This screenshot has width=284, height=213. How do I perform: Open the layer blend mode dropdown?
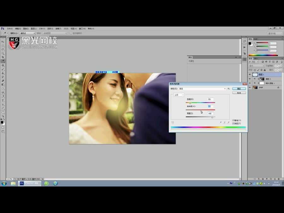pyautogui.click(x=256, y=66)
